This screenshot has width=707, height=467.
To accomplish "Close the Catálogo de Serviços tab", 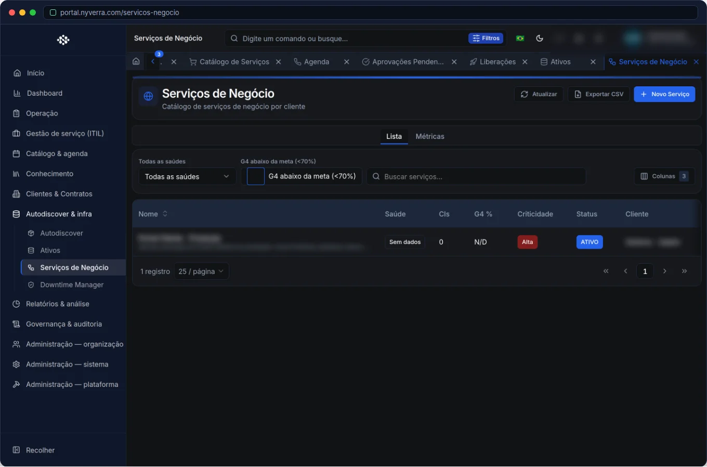I will coord(279,62).
